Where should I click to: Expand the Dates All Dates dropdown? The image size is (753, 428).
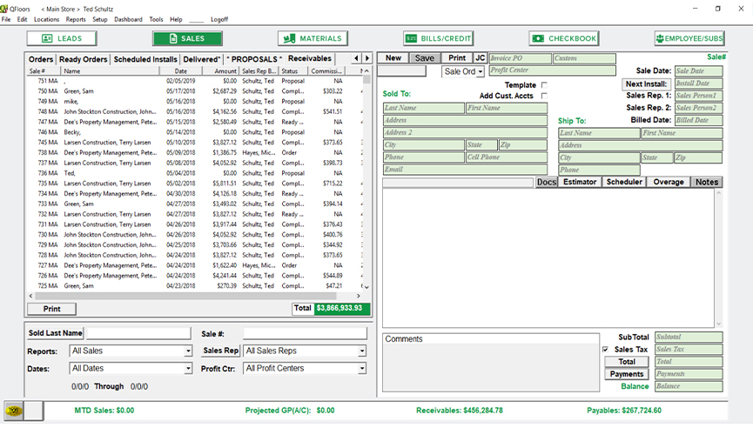tap(188, 369)
